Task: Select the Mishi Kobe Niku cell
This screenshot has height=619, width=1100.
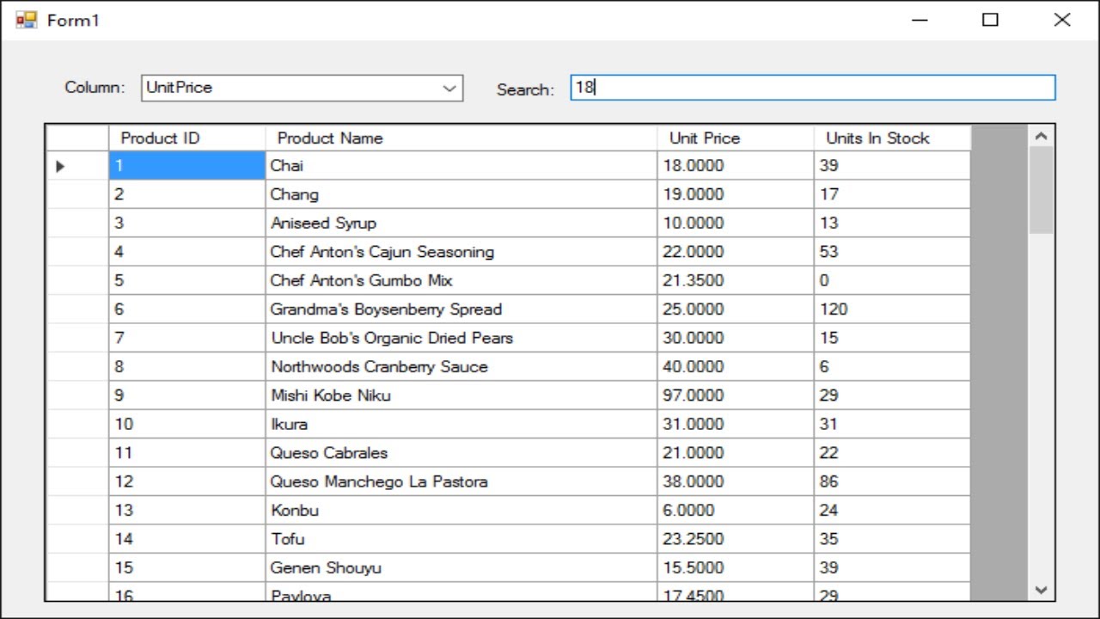Action: [461, 395]
